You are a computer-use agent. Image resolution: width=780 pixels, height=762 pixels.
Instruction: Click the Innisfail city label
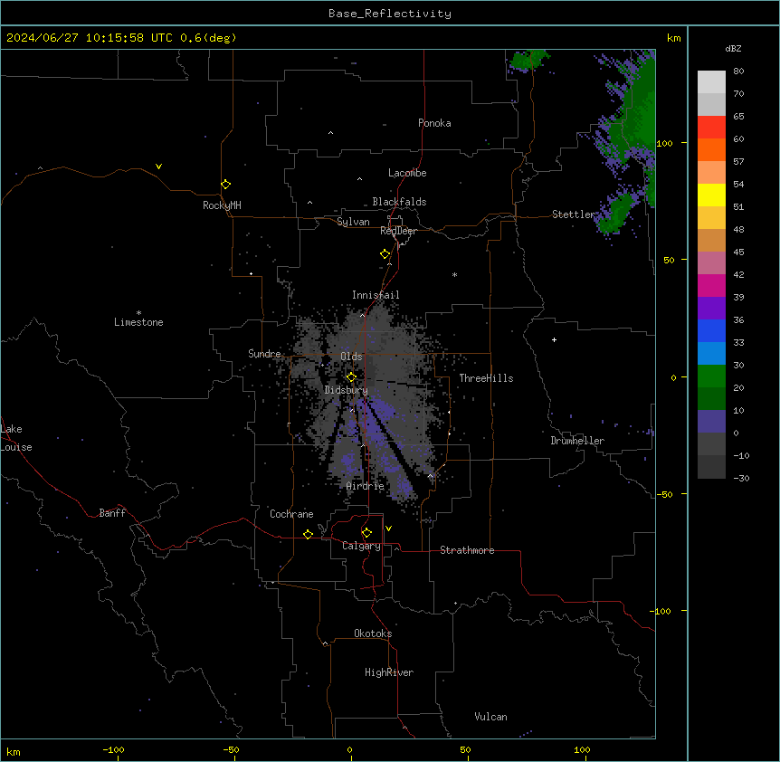click(376, 295)
